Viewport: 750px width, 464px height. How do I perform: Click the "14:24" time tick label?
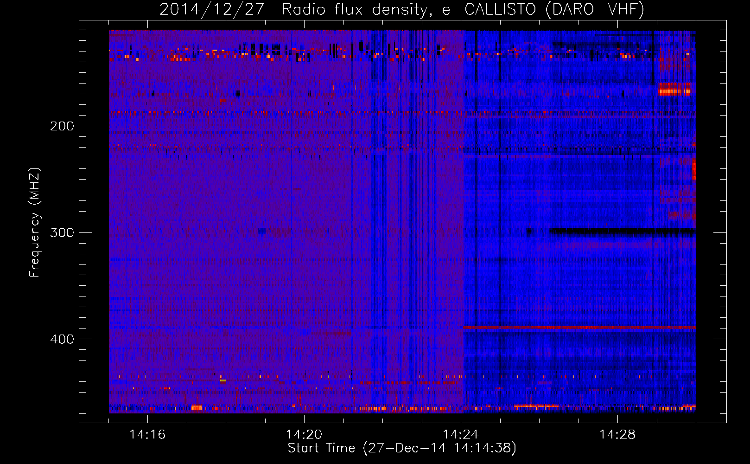tap(461, 434)
